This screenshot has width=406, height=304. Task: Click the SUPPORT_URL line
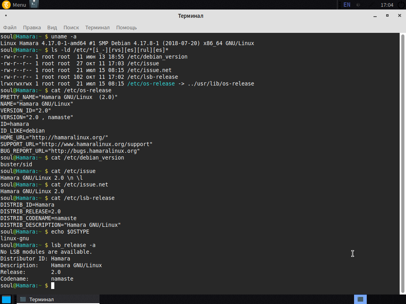point(77,144)
